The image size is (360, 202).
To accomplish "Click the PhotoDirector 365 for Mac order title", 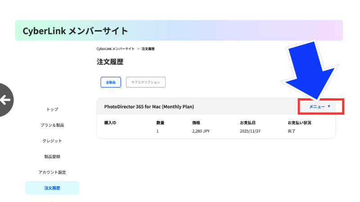I will pos(149,106).
